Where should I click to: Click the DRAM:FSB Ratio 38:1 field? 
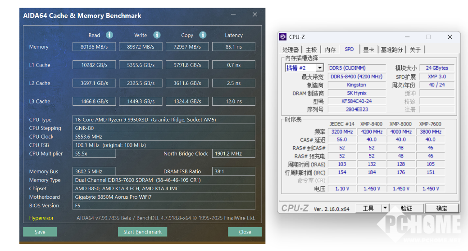tap(234, 171)
